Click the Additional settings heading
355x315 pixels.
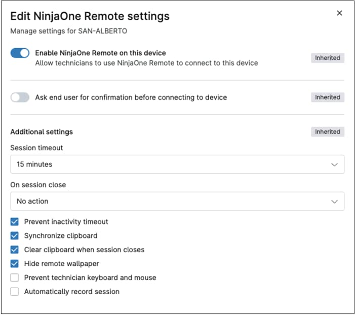pyautogui.click(x=42, y=132)
